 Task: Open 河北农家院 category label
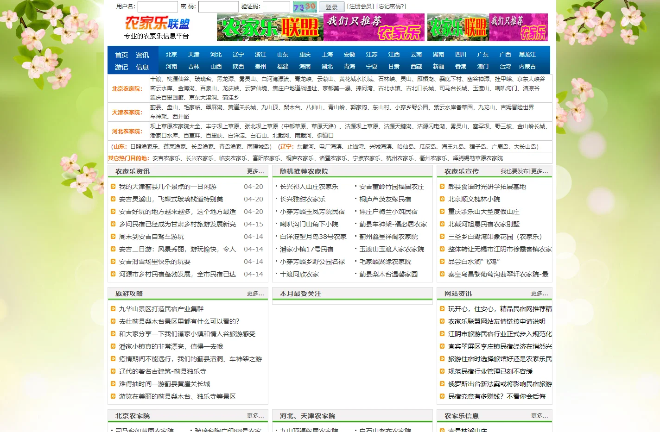tap(127, 131)
